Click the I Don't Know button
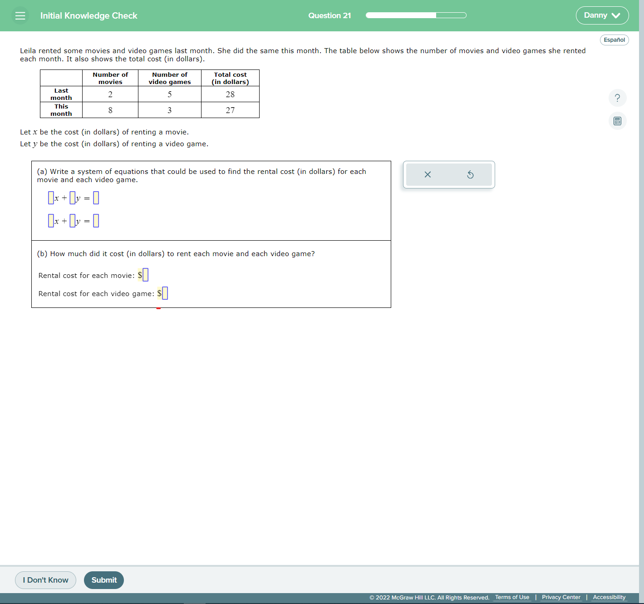 tap(45, 580)
